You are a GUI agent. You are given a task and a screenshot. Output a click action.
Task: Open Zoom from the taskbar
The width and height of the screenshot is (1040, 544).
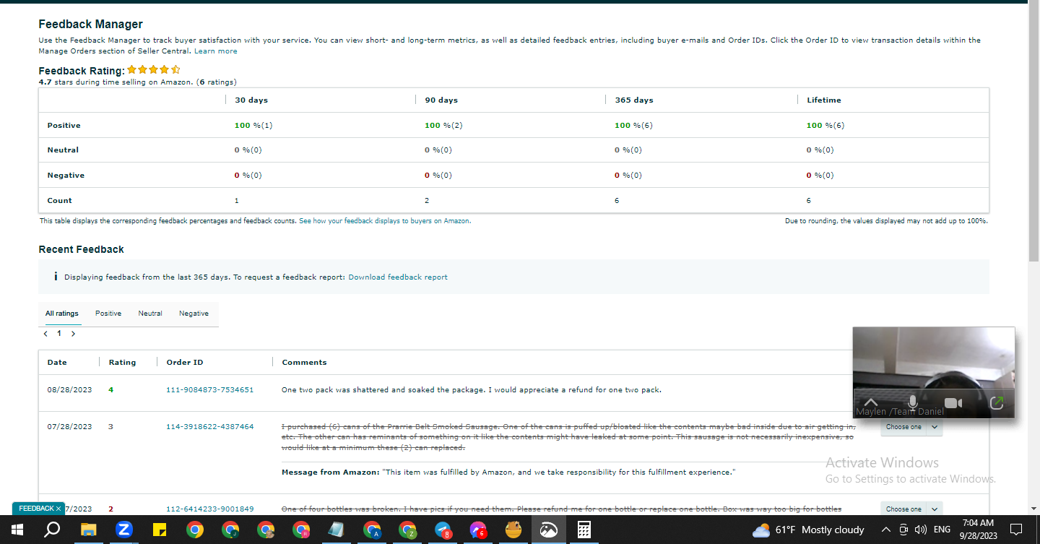[x=123, y=530]
